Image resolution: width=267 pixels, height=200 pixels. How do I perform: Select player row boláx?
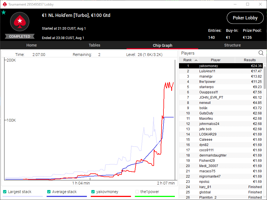tap(221, 108)
